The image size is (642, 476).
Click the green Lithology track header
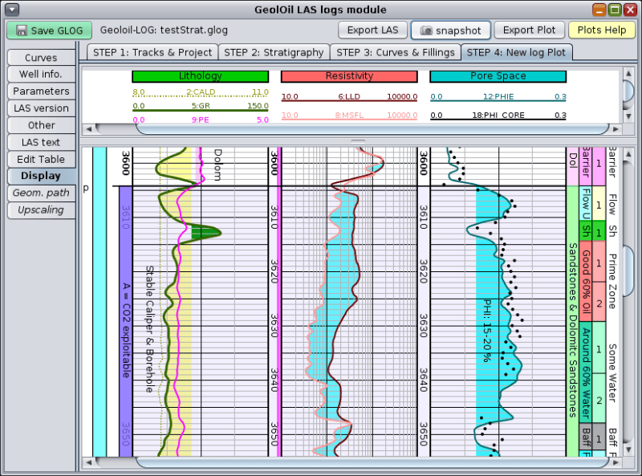coord(200,76)
